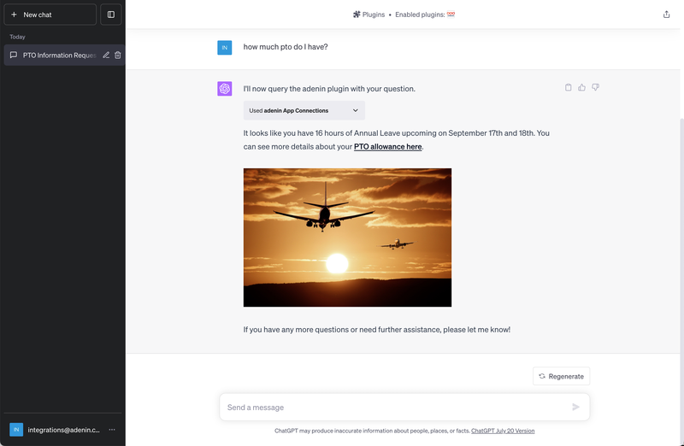This screenshot has height=446, width=684.
Task: Hide sidebar with the panel toggle
Action: tap(111, 15)
